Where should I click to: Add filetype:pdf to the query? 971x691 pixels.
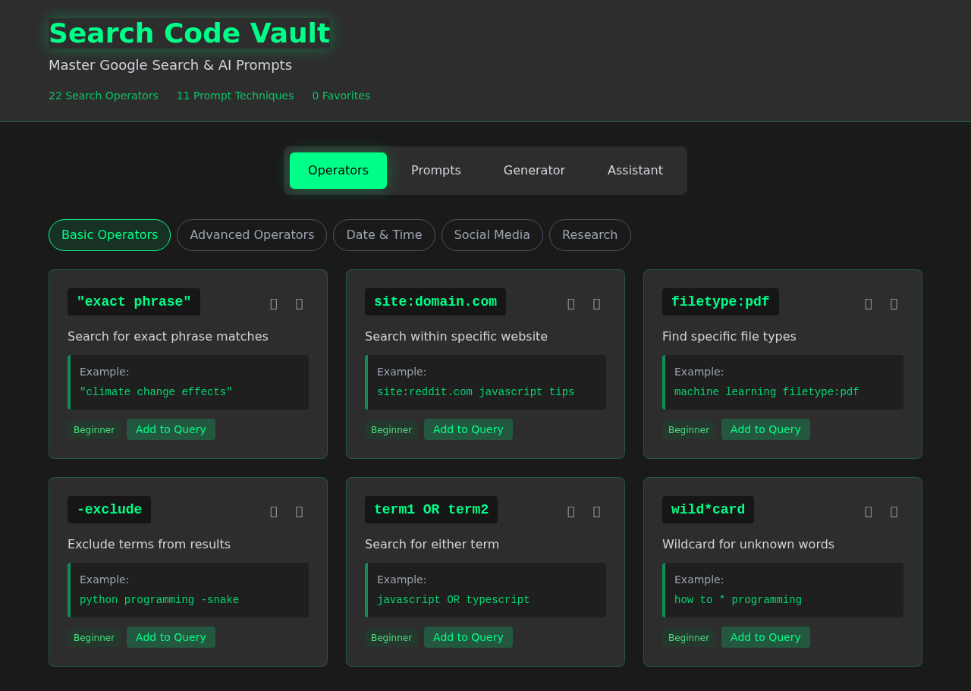tap(765, 429)
